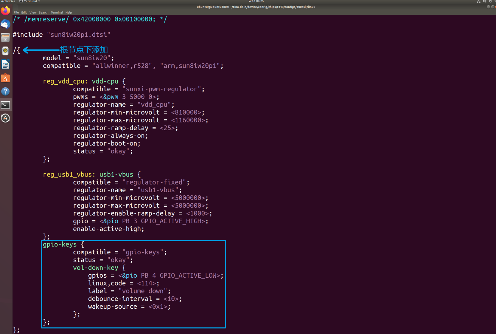Open the Edit menu
This screenshot has height=334, width=496.
[x=24, y=13]
